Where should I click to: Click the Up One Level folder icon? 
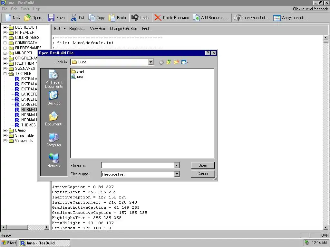[x=169, y=62]
